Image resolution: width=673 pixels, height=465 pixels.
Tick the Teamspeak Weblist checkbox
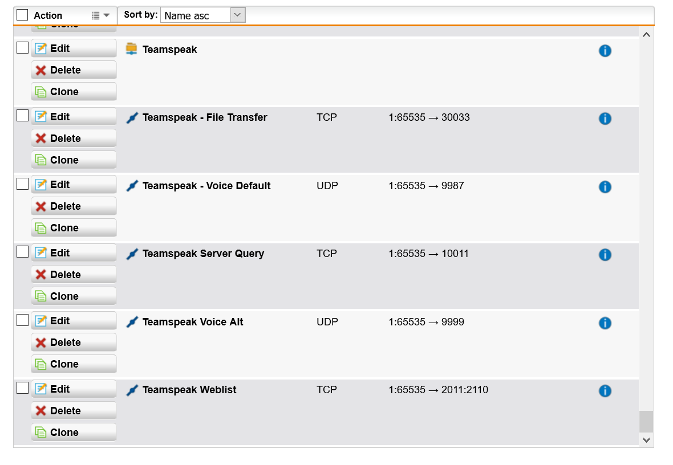coord(22,388)
